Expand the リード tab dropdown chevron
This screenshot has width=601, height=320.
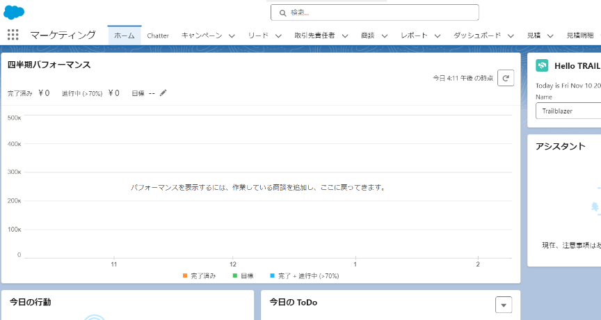coord(279,36)
